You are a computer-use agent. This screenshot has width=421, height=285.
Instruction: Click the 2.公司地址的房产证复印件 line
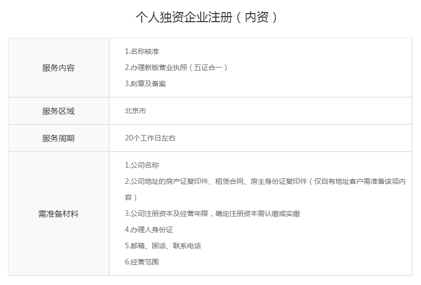tap(166, 181)
